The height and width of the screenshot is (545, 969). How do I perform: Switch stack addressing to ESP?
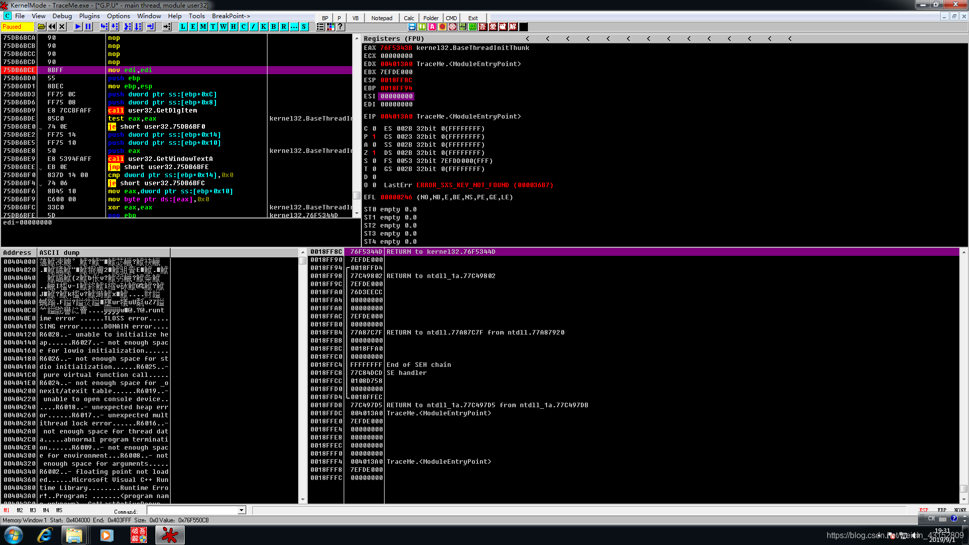[924, 510]
